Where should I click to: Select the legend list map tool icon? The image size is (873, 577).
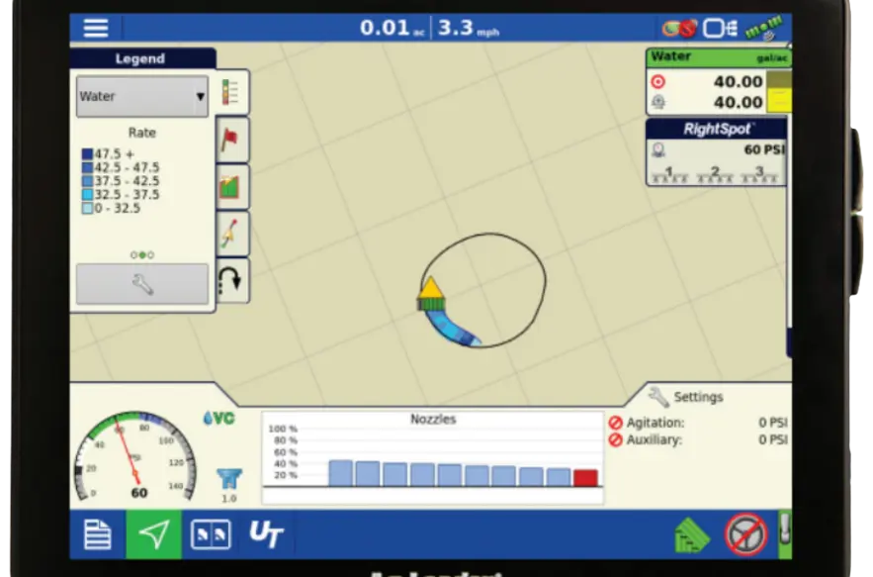tap(232, 93)
